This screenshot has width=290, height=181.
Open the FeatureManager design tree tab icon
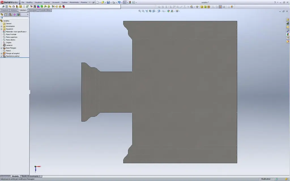pos(2,14)
